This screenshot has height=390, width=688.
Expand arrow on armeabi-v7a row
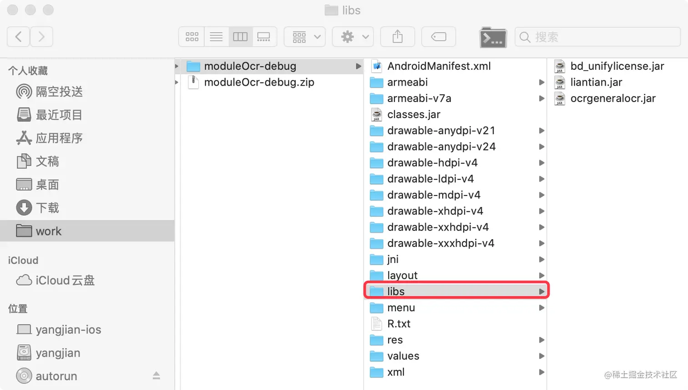(x=541, y=98)
